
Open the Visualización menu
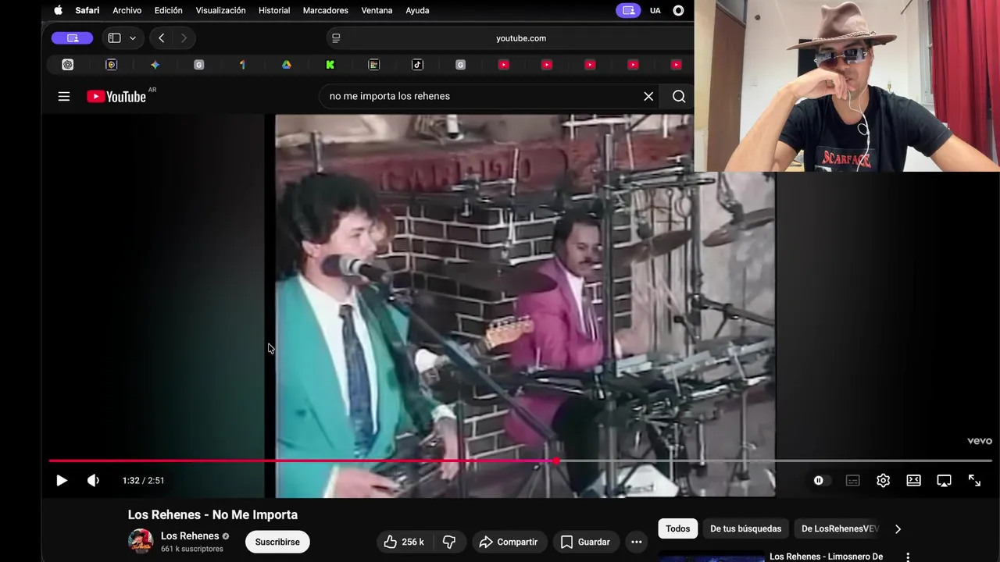220,10
